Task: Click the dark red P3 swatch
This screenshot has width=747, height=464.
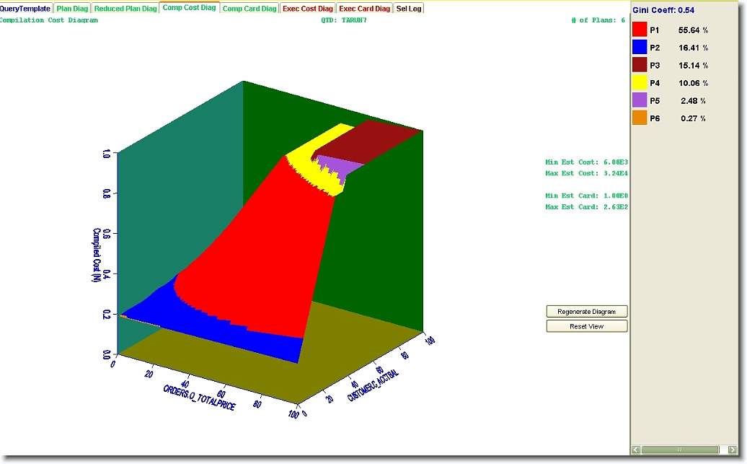Action: 640,65
